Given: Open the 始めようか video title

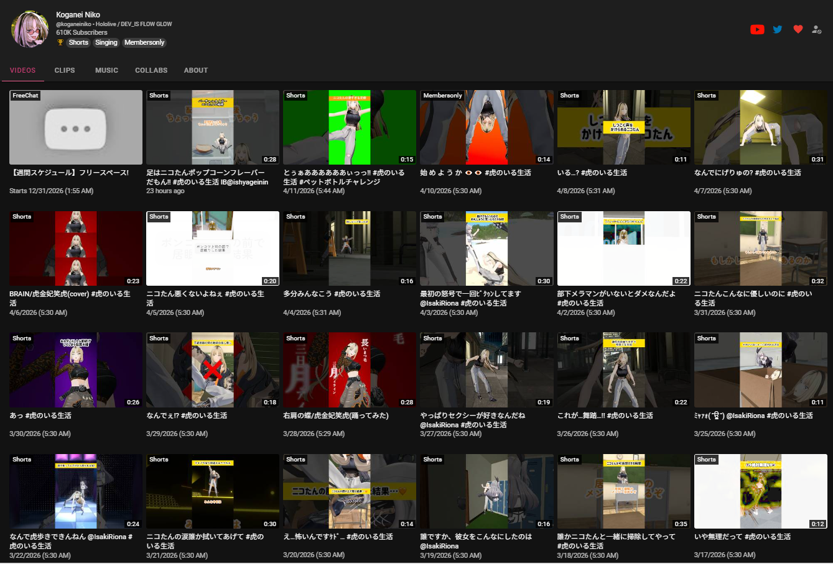Looking at the screenshot, I should coord(476,173).
